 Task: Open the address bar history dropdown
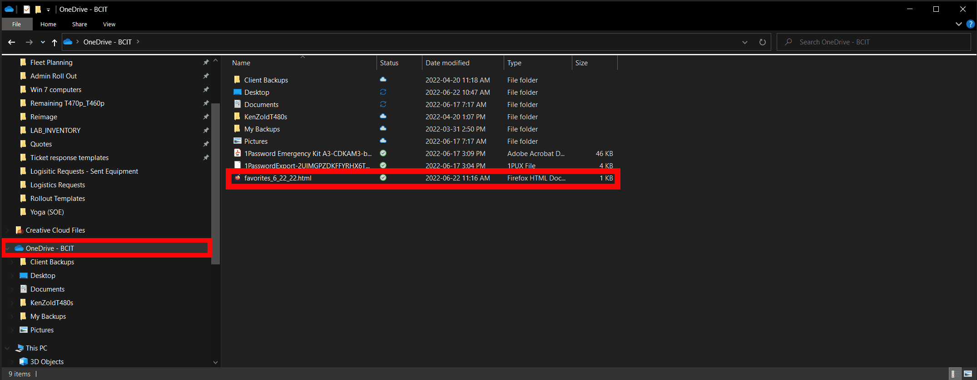click(x=745, y=42)
